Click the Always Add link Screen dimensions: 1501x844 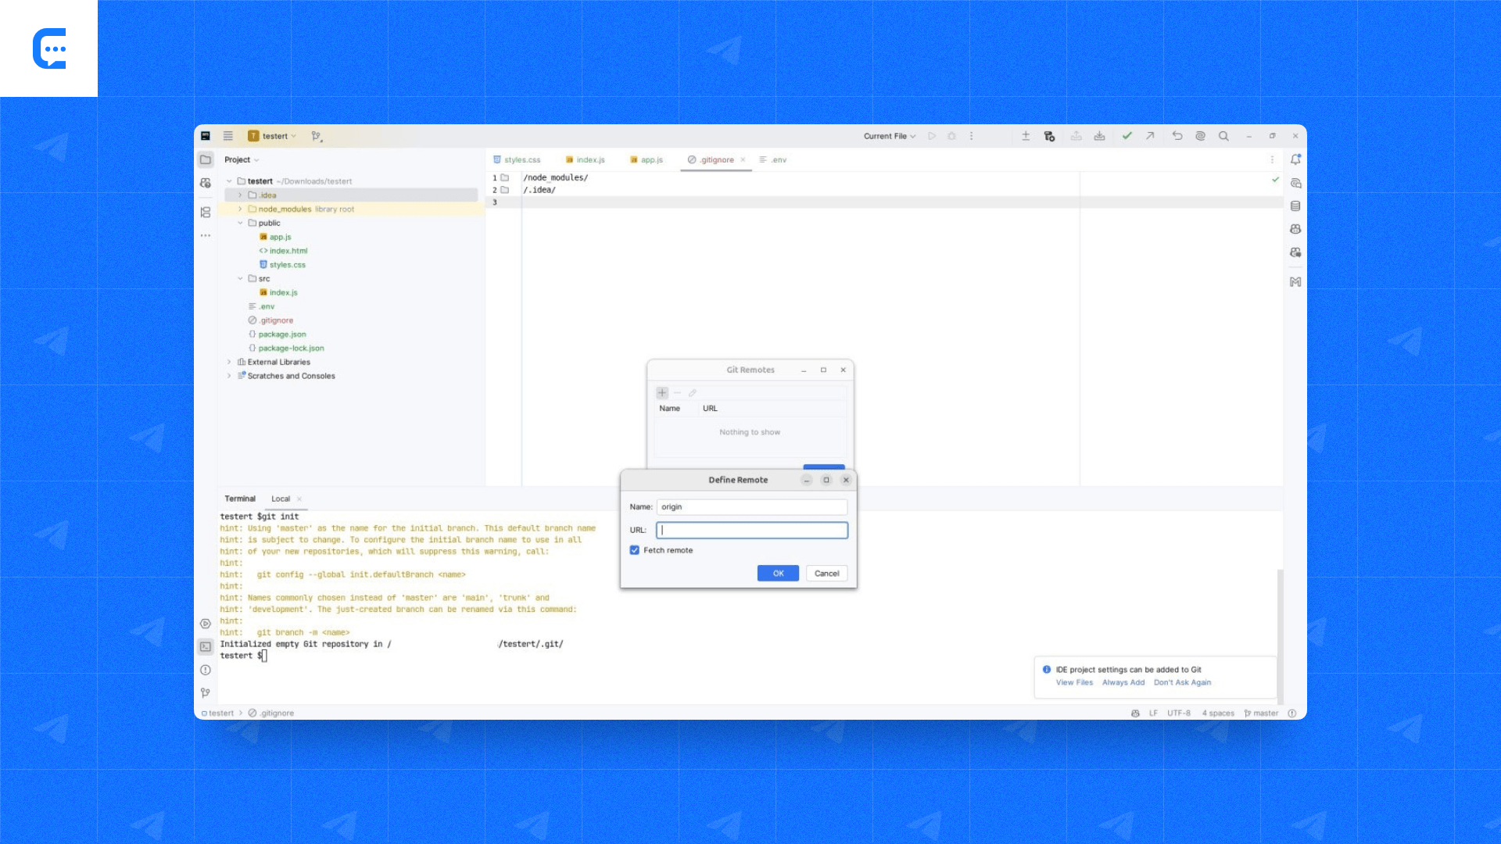pos(1123,683)
